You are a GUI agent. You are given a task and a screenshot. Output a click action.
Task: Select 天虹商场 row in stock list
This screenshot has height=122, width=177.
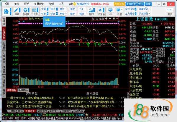152,69
